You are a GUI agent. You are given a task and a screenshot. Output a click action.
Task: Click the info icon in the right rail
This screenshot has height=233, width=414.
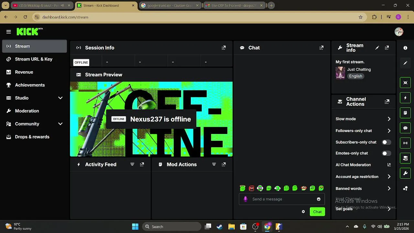pyautogui.click(x=405, y=48)
